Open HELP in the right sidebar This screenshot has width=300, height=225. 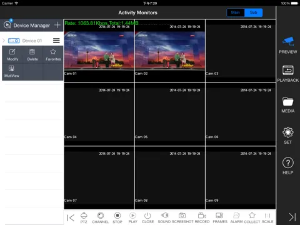pos(288,166)
